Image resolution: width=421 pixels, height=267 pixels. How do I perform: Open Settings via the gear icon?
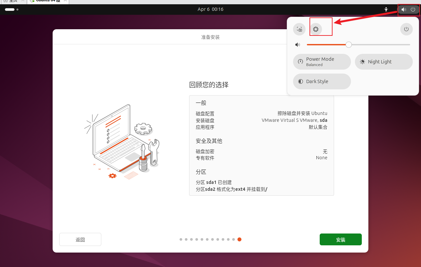click(316, 29)
